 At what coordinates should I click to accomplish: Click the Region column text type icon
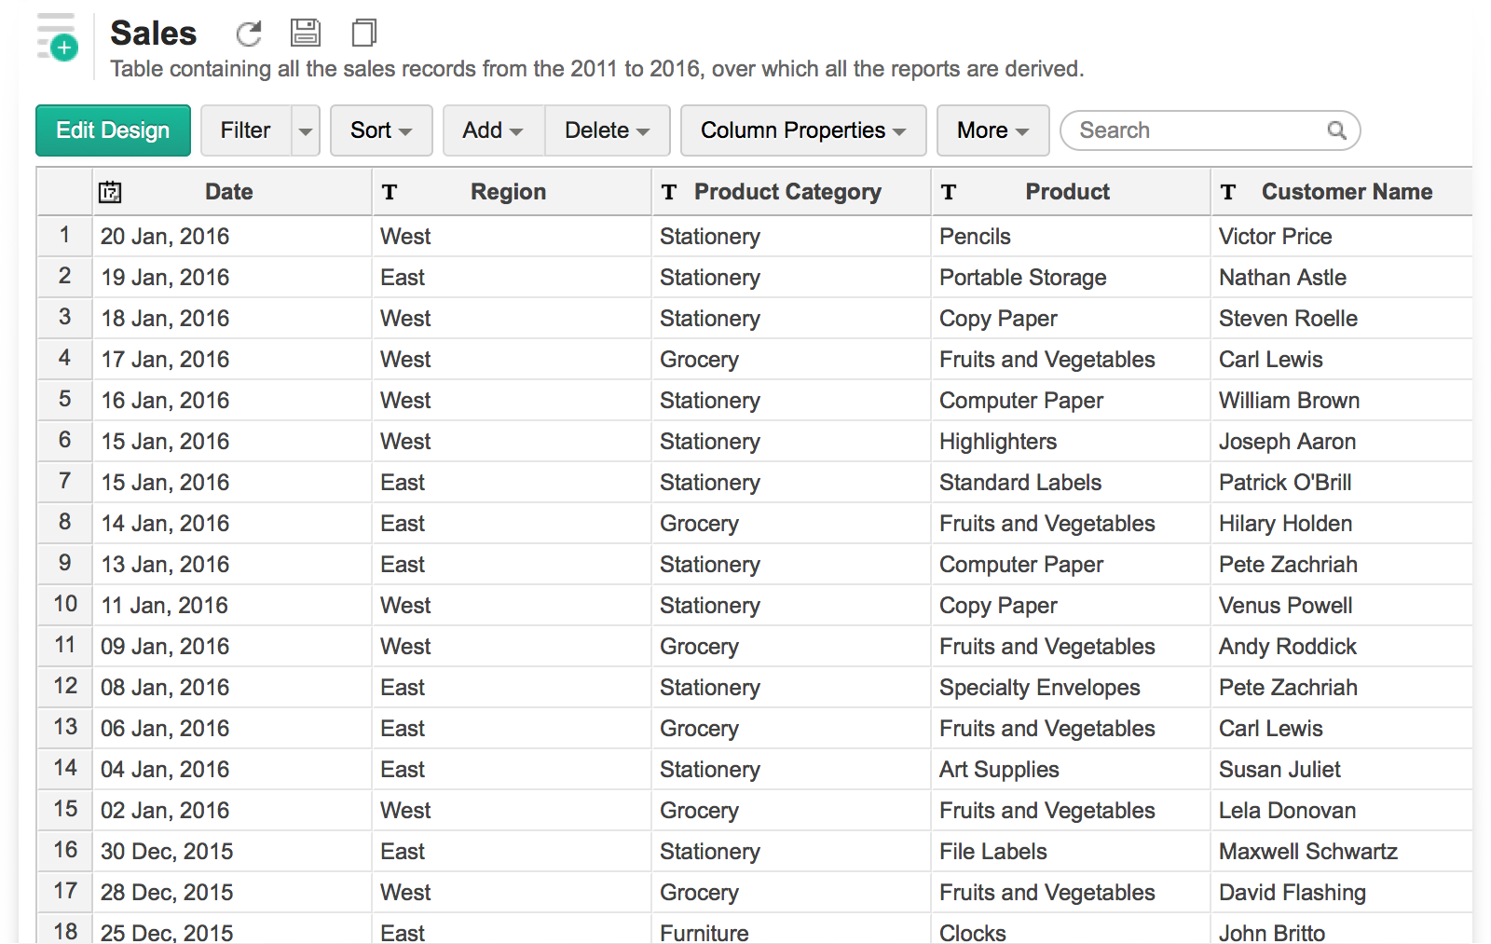(390, 192)
